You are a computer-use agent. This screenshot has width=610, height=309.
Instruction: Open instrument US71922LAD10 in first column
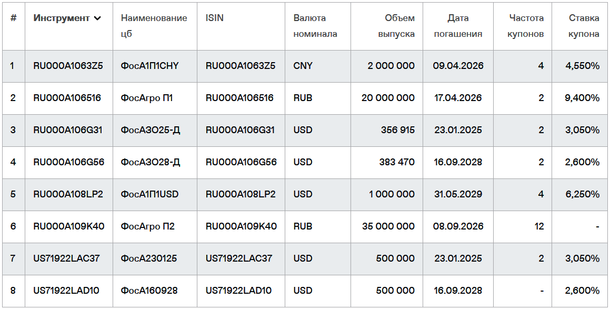click(66, 291)
